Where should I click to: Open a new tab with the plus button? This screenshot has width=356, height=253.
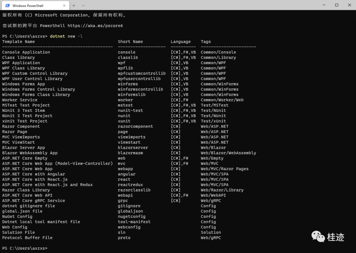pyautogui.click(x=74, y=6)
